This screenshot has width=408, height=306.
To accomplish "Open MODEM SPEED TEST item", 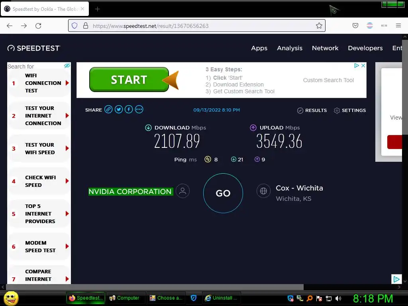I will (39, 246).
